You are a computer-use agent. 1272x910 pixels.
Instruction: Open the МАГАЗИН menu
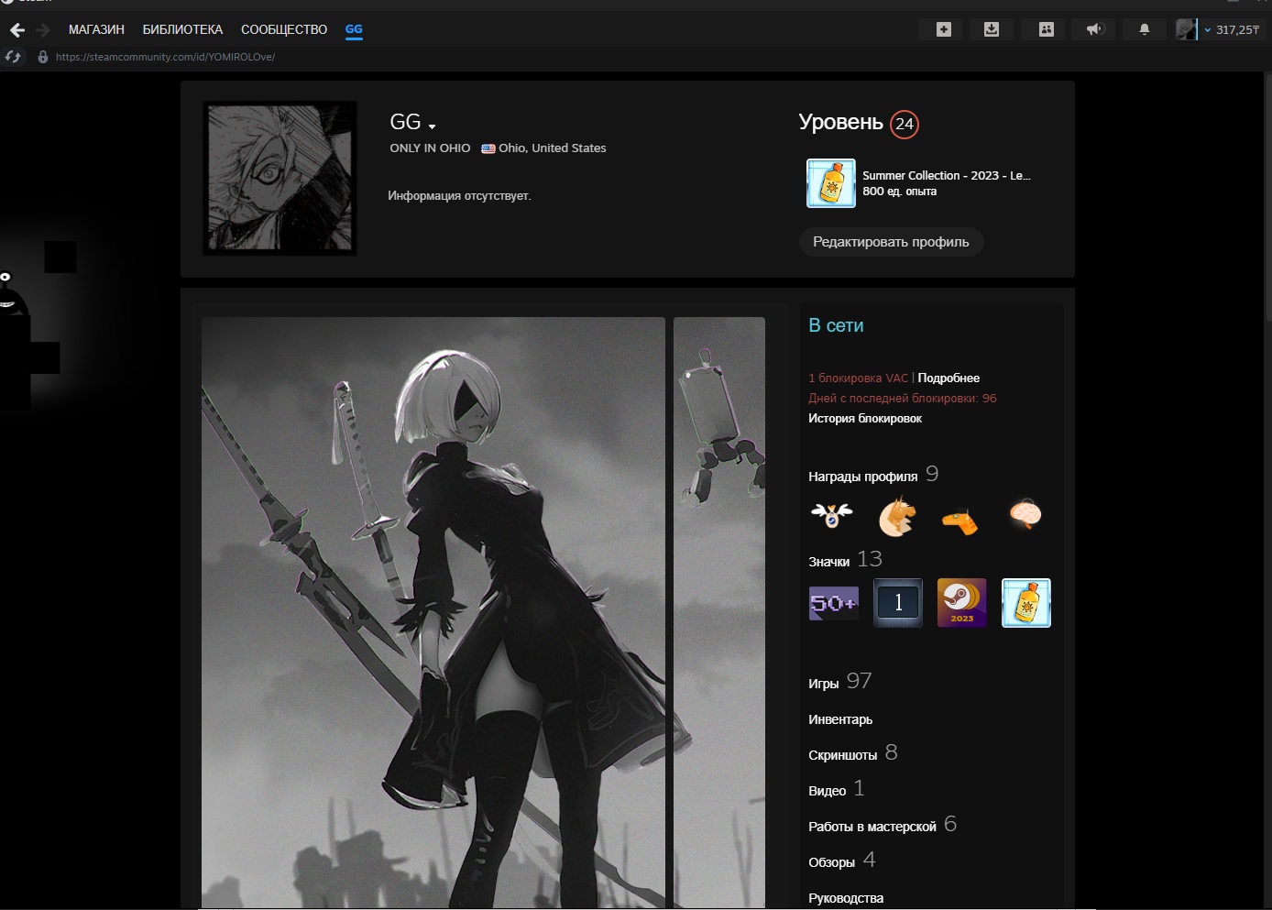click(x=96, y=29)
